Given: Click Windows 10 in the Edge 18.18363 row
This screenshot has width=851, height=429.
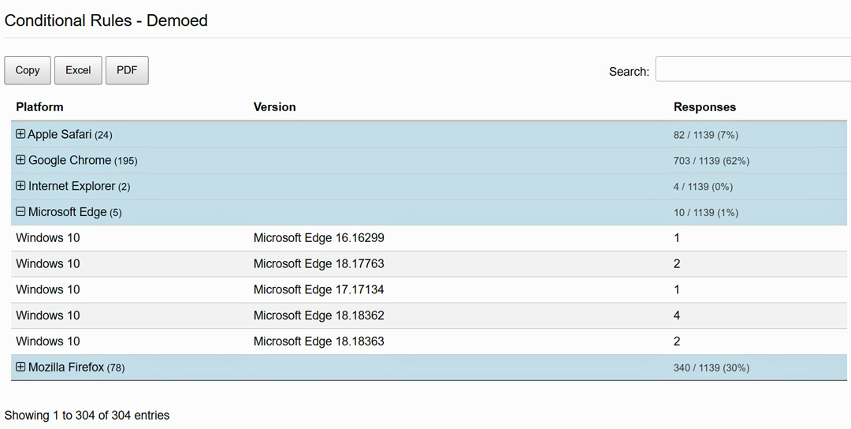Looking at the screenshot, I should (48, 341).
